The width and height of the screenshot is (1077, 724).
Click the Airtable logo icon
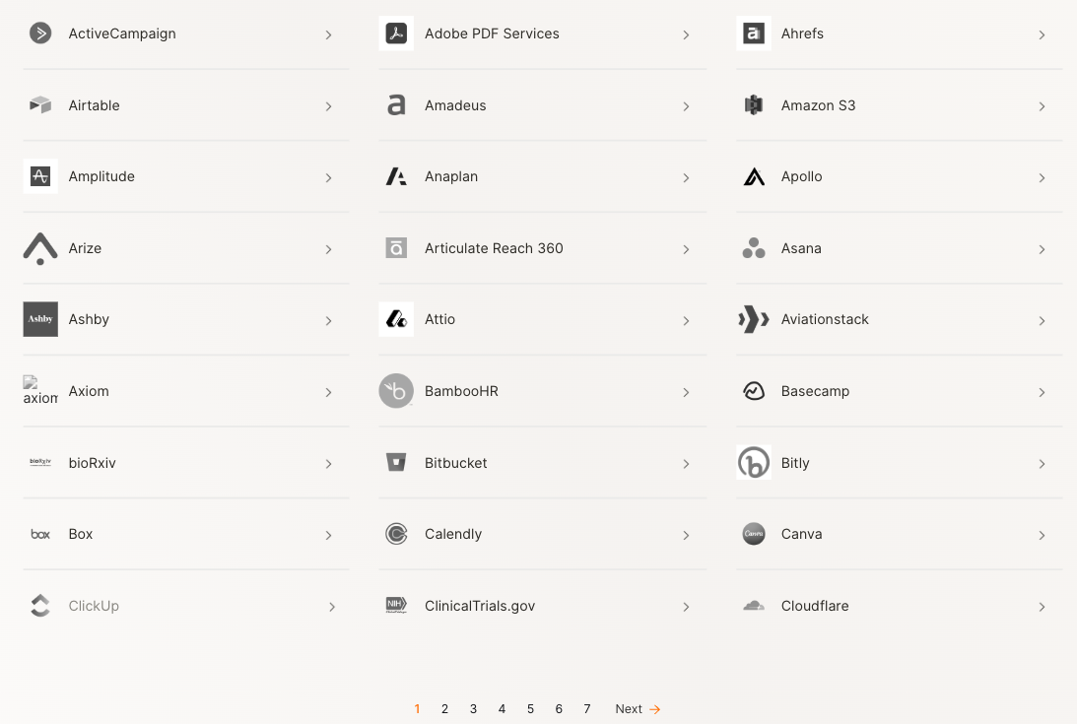40,105
